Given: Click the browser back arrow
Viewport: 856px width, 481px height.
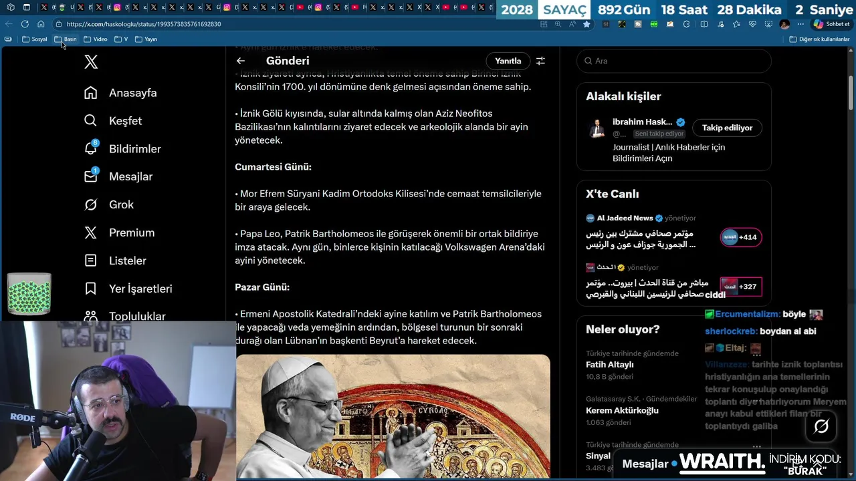Looking at the screenshot, I should pos(9,24).
